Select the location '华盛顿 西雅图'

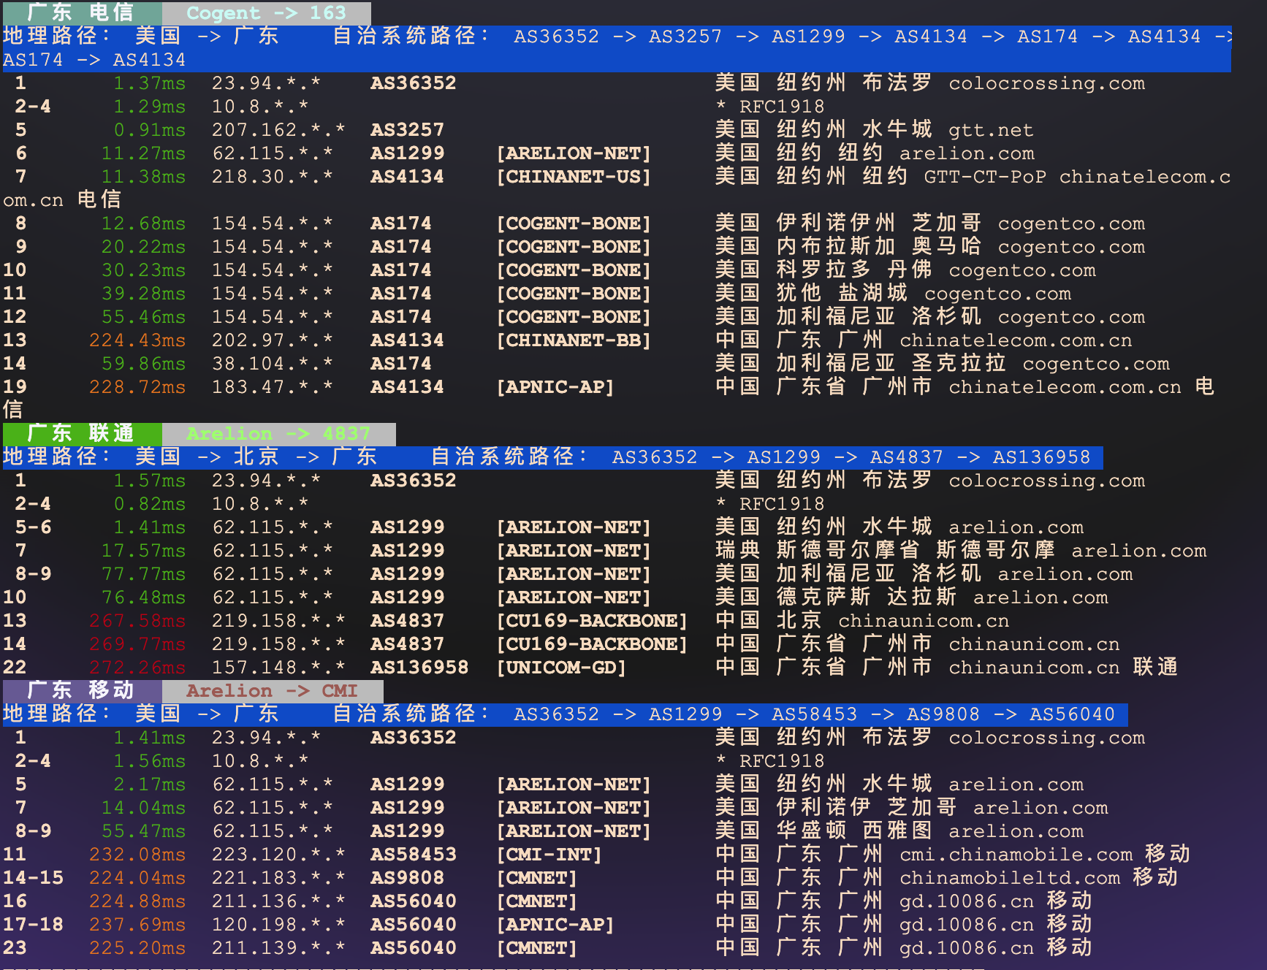point(854,831)
